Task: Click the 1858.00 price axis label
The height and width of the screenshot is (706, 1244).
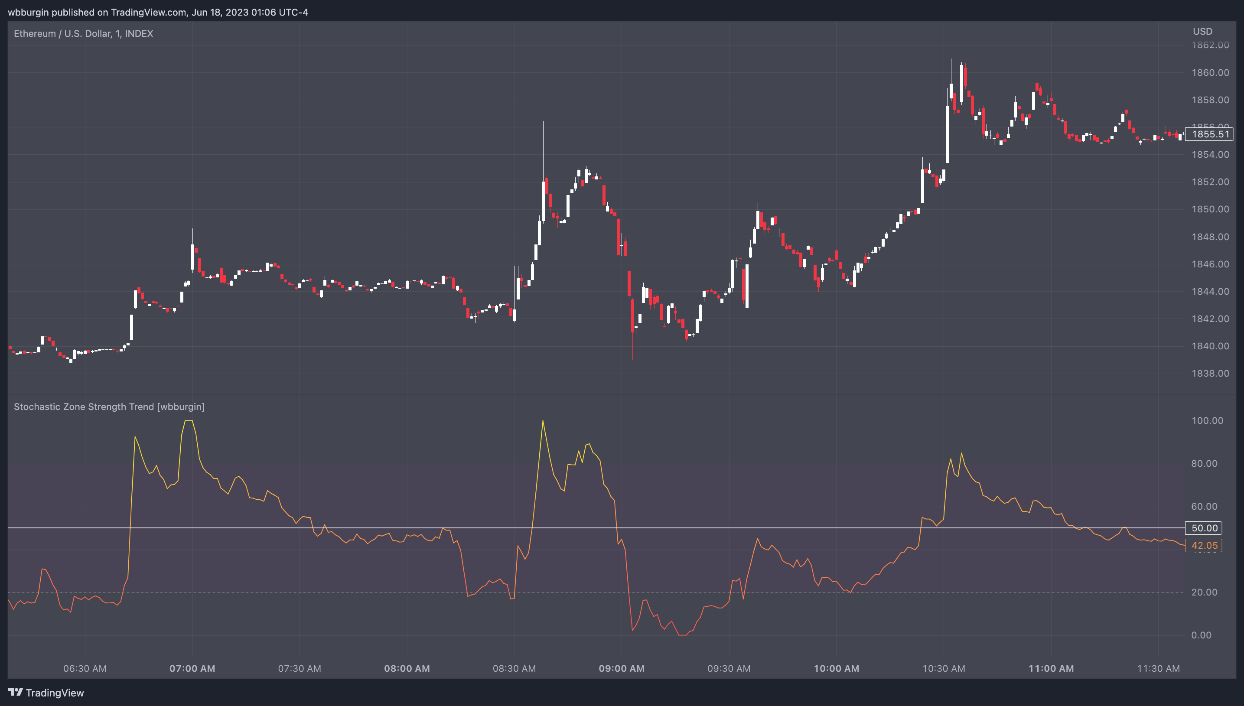Action: pos(1210,100)
